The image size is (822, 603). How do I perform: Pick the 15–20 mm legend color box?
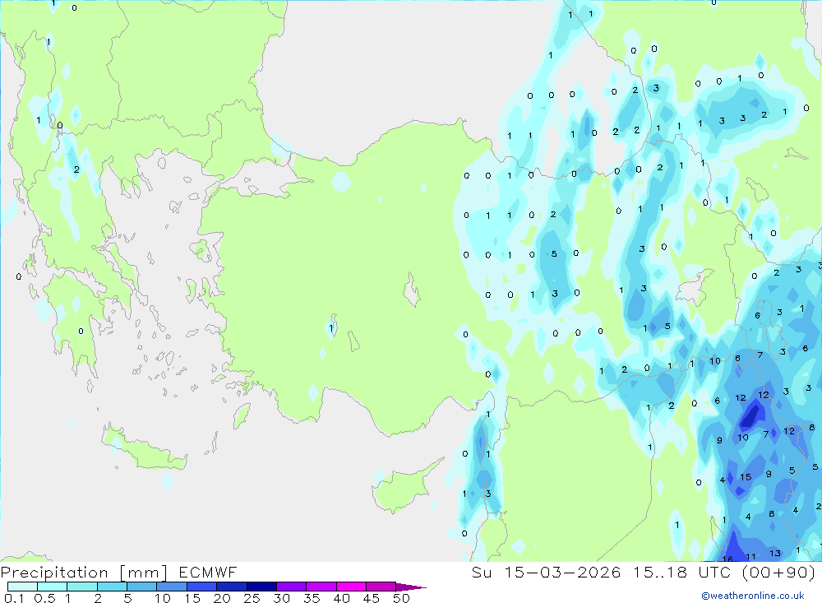point(202,587)
